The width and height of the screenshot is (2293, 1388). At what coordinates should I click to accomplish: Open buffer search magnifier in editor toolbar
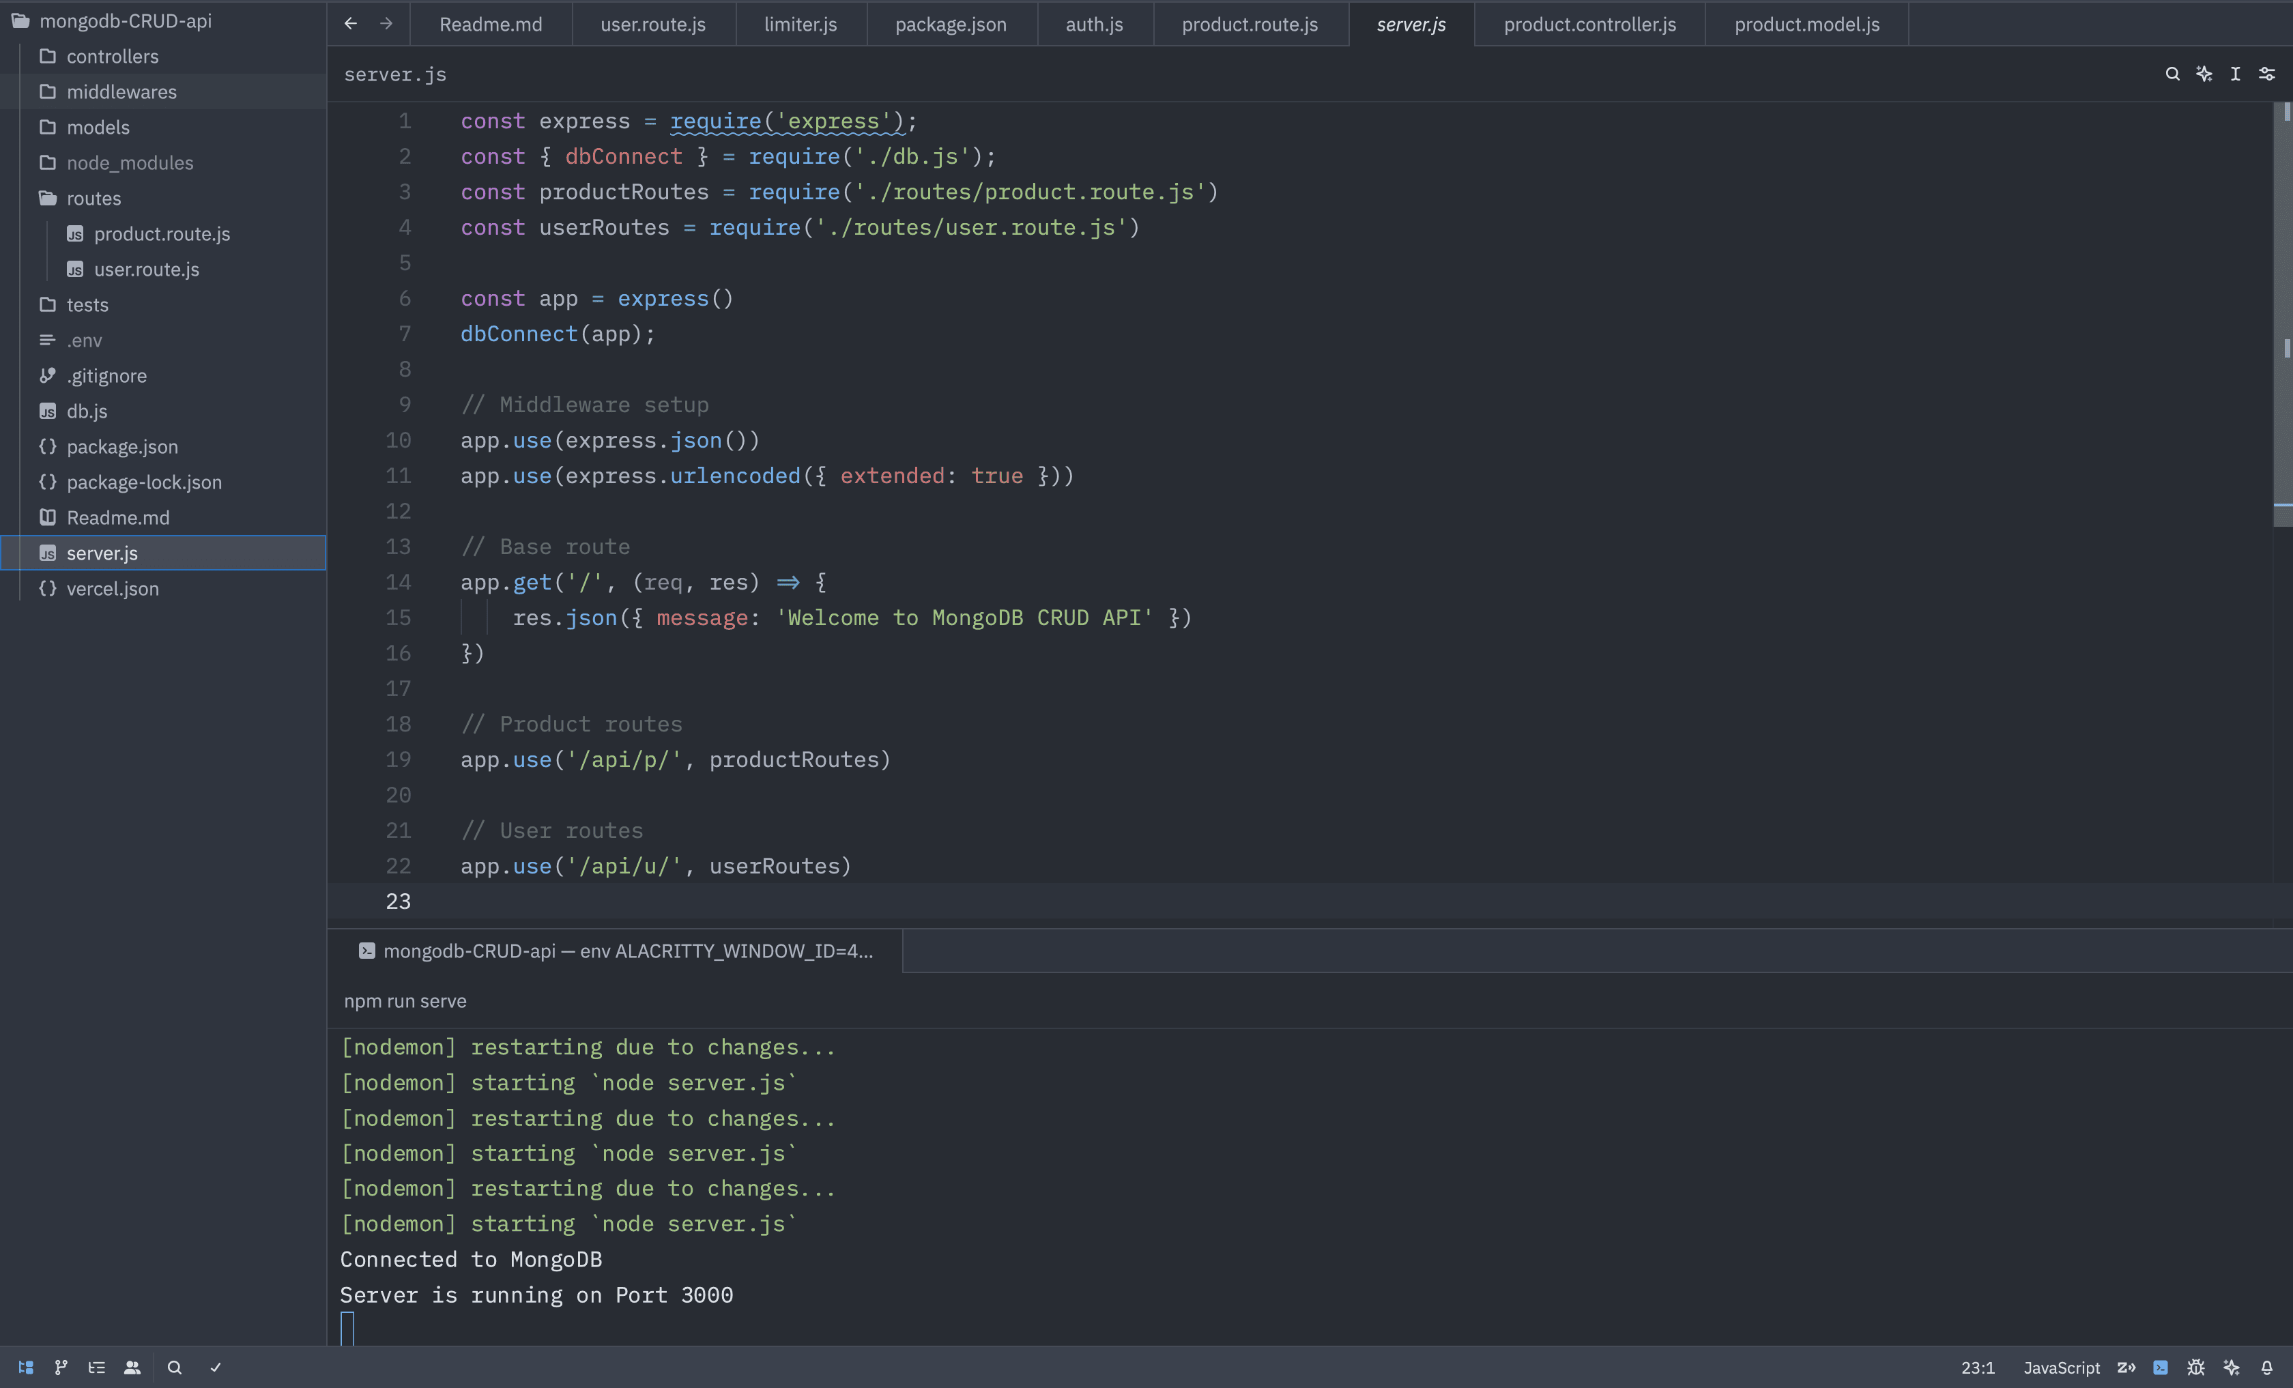pyautogui.click(x=2172, y=74)
